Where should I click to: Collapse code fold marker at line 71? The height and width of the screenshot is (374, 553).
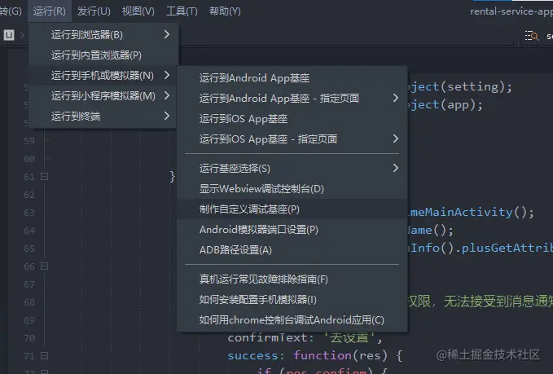45,355
